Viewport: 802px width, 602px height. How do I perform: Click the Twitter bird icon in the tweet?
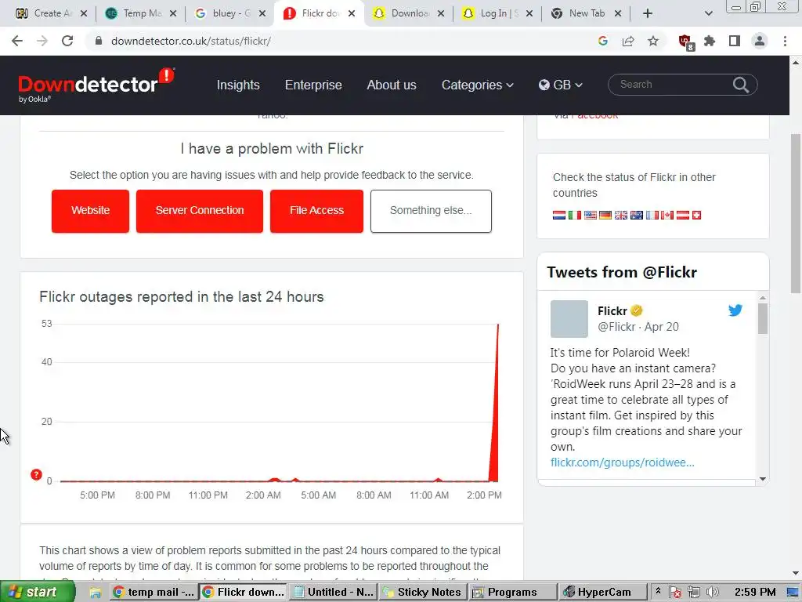click(735, 310)
